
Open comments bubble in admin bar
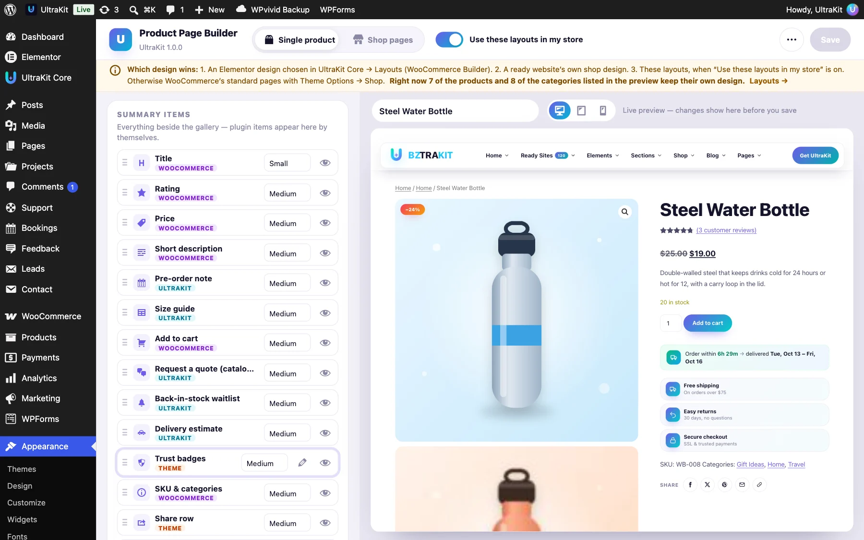click(175, 10)
